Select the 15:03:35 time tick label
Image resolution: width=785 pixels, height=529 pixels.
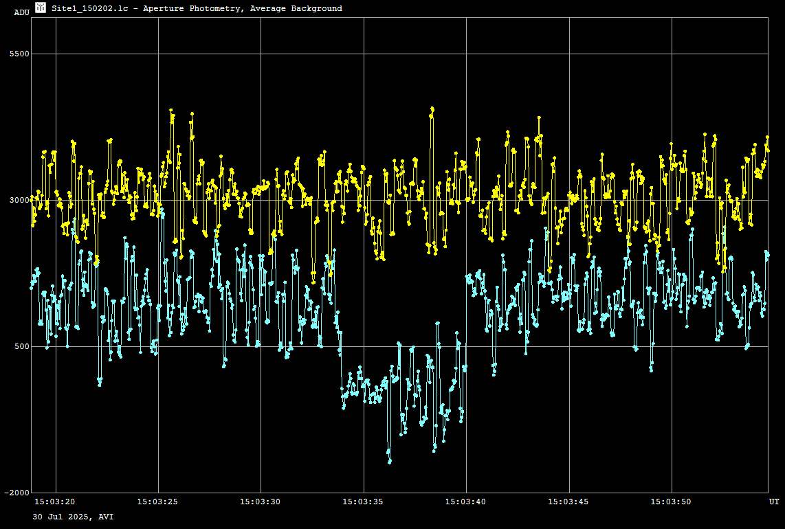(363, 502)
